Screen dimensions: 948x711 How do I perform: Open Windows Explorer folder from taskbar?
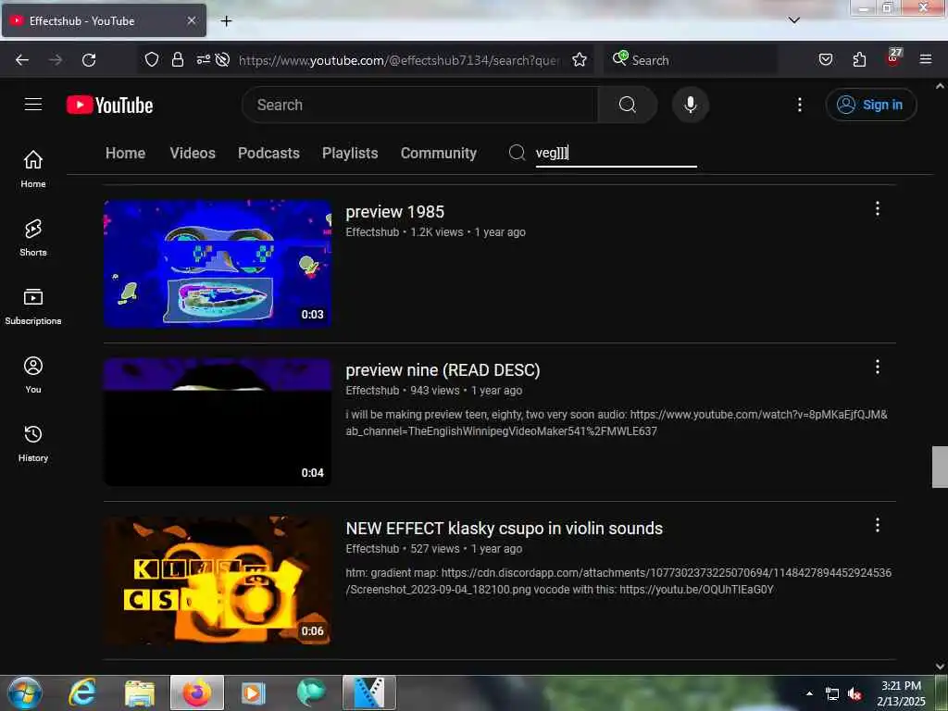[x=140, y=692]
